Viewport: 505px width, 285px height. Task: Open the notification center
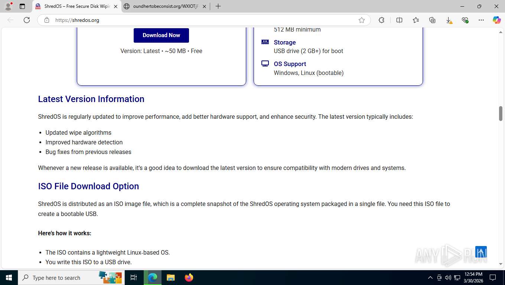[x=493, y=278]
